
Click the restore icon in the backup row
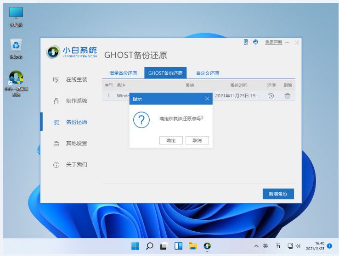tap(271, 96)
